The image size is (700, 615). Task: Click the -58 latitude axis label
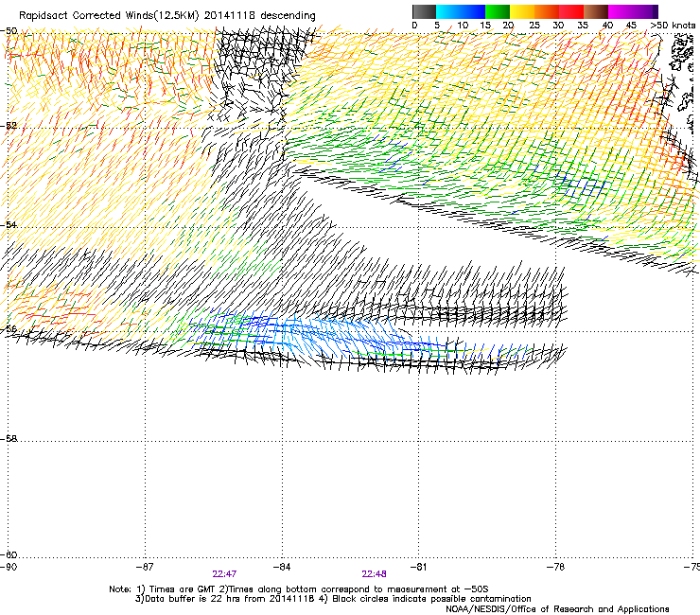click(9, 439)
